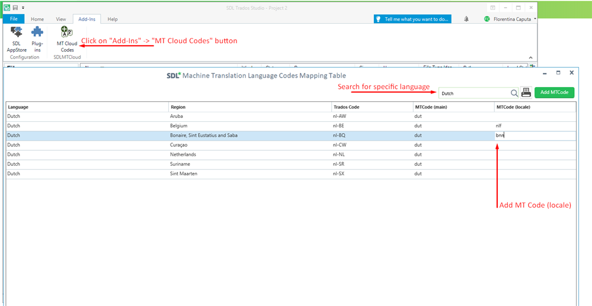Click the green FC user avatar icon

(x=487, y=19)
